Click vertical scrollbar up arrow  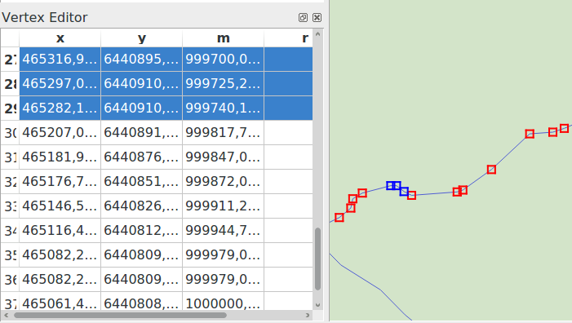point(317,34)
